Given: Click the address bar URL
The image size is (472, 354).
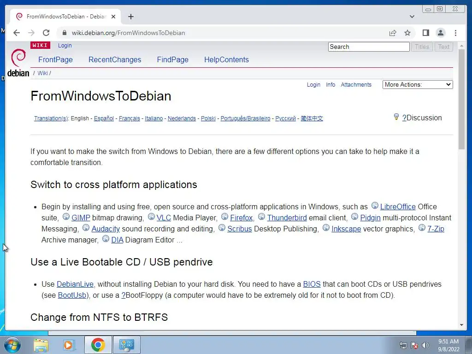Looking at the screenshot, I should (128, 33).
